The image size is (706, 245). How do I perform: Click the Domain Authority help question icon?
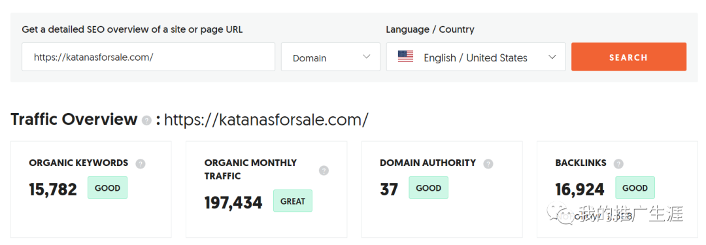[x=488, y=164]
